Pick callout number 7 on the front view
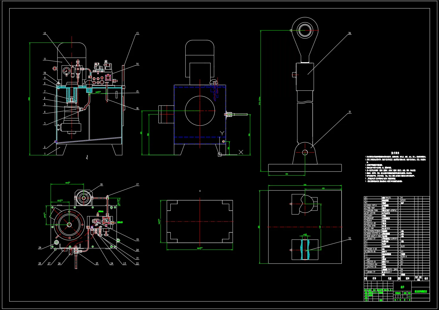 [x=45, y=92]
